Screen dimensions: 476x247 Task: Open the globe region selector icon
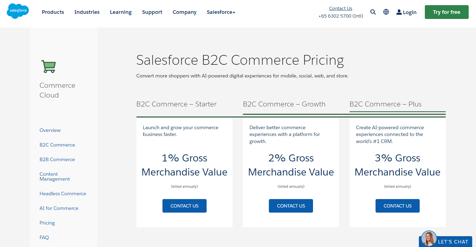[x=386, y=12]
